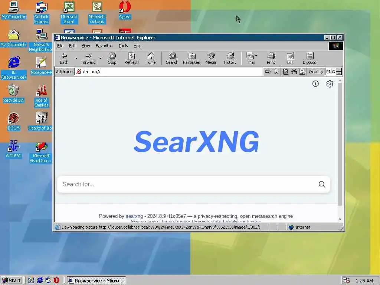The width and height of the screenshot is (380, 285).
Task: Click the address bar URL field
Action: click(169, 72)
